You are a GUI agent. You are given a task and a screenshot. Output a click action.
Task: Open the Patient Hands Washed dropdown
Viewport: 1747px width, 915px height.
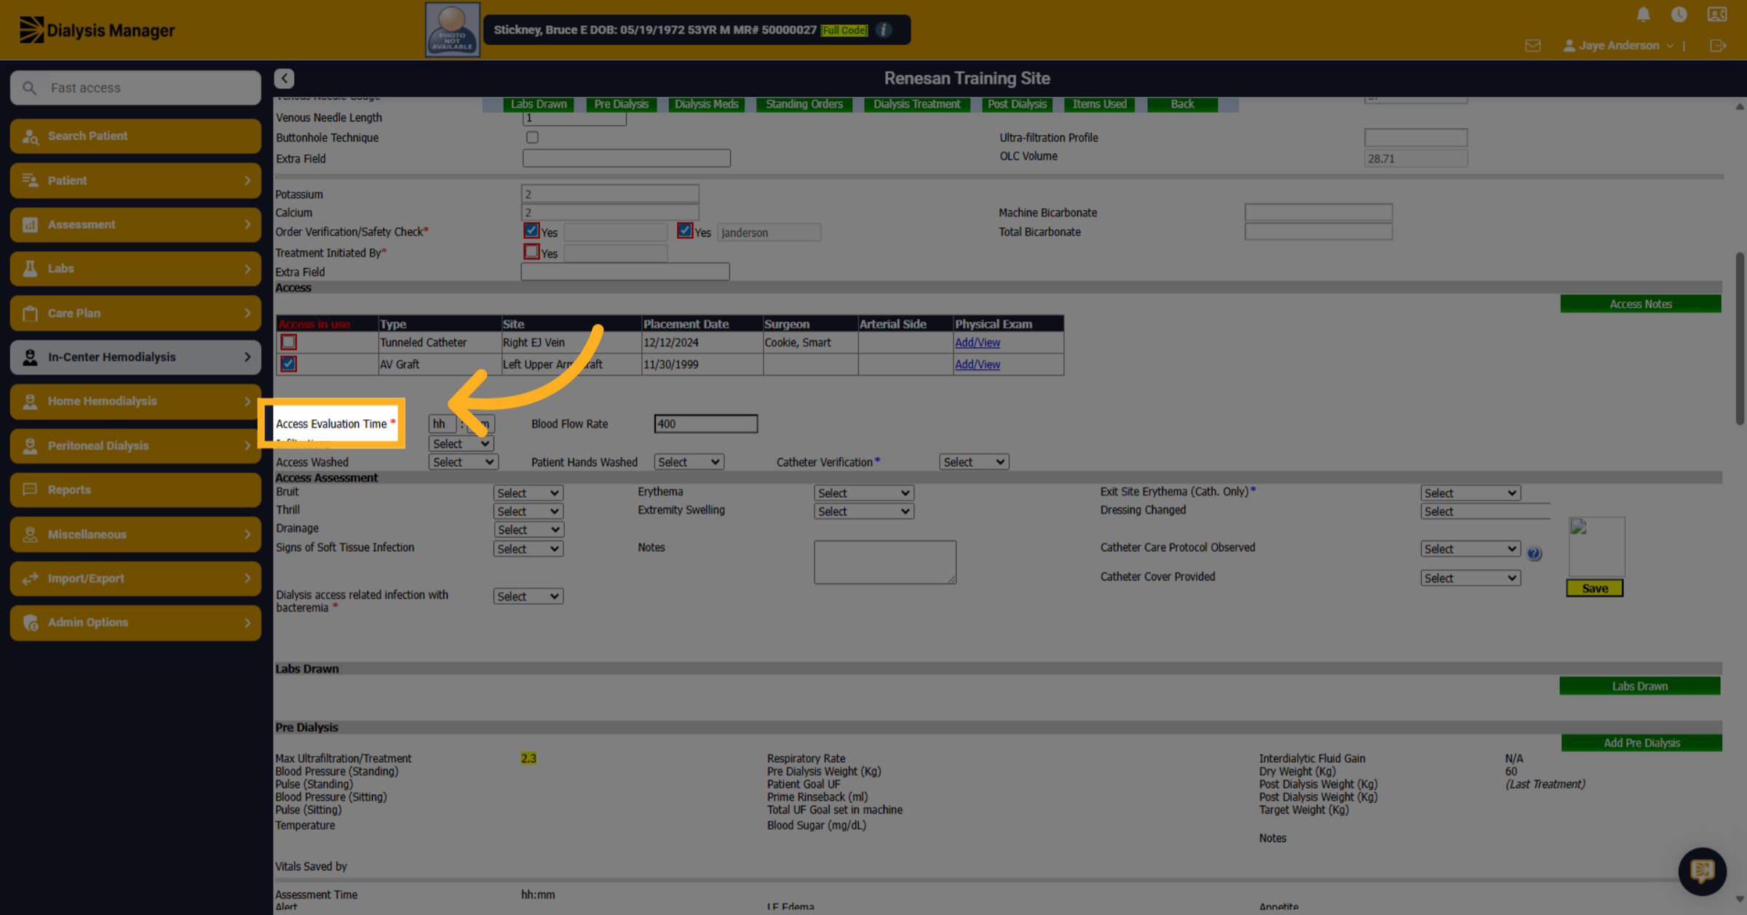pyautogui.click(x=689, y=462)
